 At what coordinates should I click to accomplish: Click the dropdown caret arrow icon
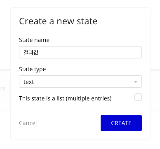[136, 82]
